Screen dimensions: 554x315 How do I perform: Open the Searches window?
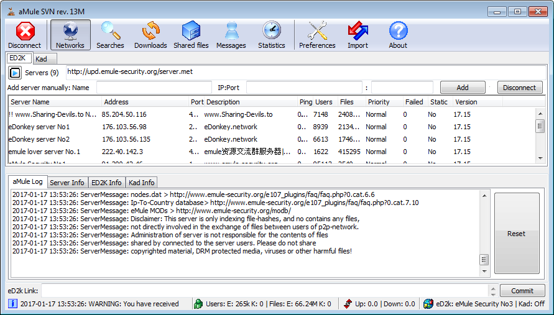[110, 35]
